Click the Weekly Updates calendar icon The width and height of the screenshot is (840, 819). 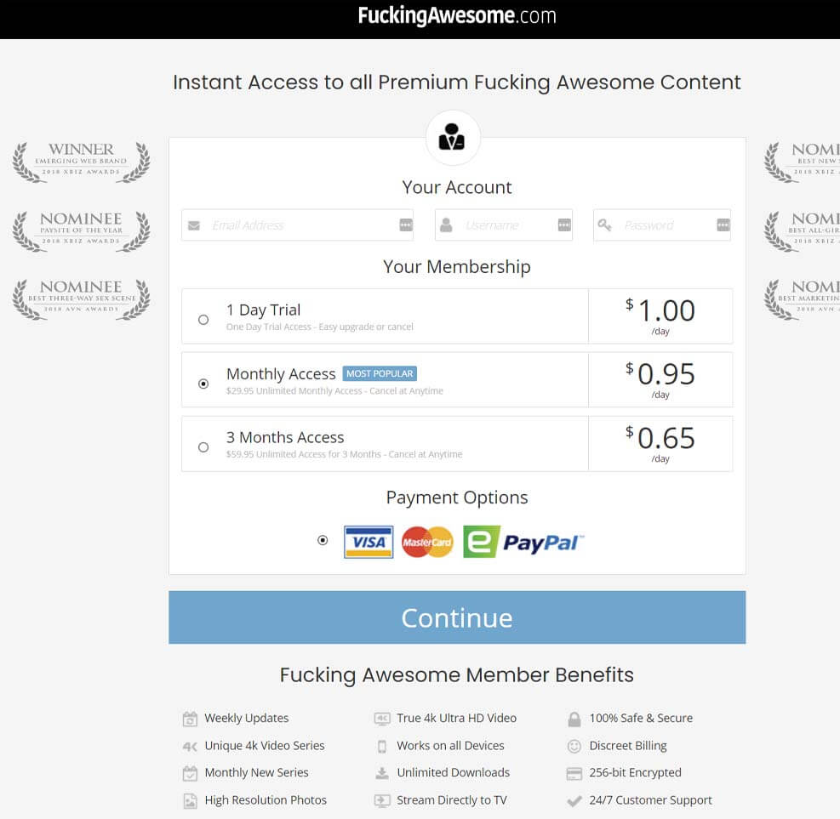coord(190,719)
